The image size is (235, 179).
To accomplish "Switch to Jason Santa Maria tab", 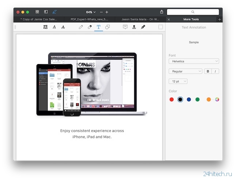I will coord(140,19).
